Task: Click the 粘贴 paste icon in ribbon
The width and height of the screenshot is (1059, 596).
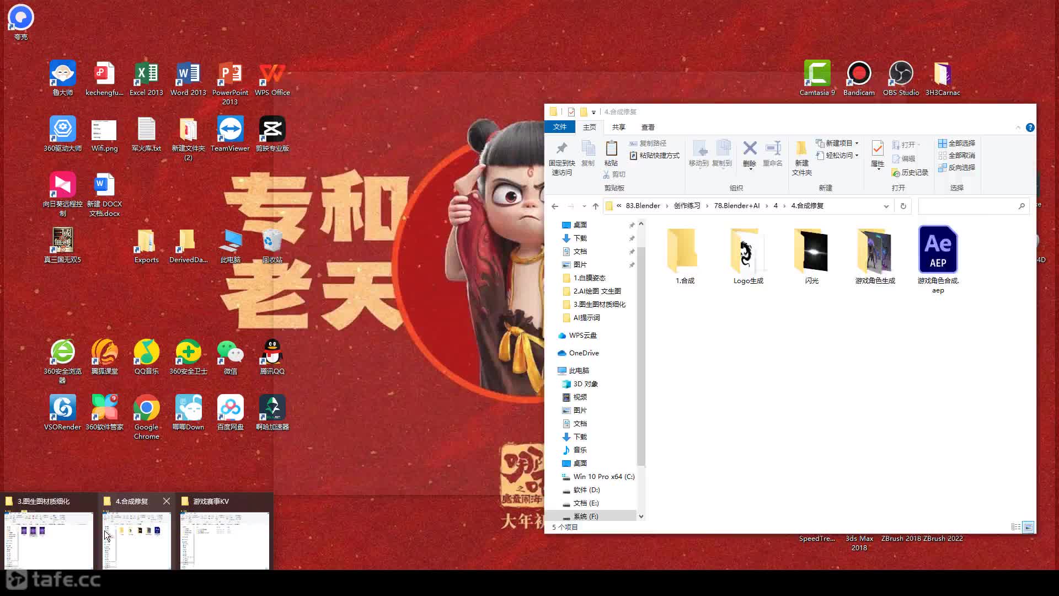Action: pos(611,153)
